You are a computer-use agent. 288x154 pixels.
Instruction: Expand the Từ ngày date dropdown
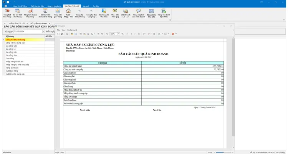click(x=43, y=32)
